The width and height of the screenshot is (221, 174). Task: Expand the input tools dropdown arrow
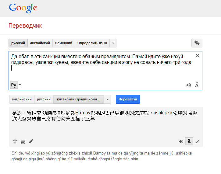pyautogui.click(x=20, y=85)
